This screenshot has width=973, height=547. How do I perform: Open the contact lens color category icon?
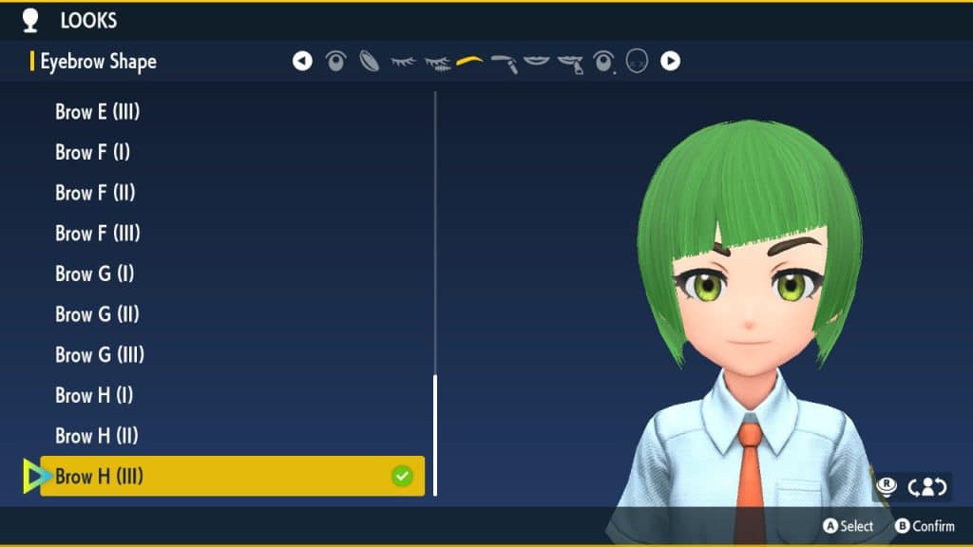pyautogui.click(x=370, y=61)
